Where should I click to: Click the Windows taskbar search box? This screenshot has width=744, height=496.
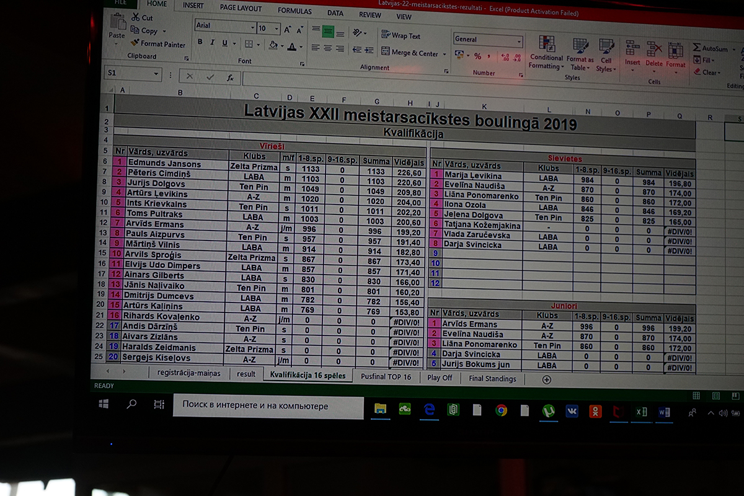(268, 405)
